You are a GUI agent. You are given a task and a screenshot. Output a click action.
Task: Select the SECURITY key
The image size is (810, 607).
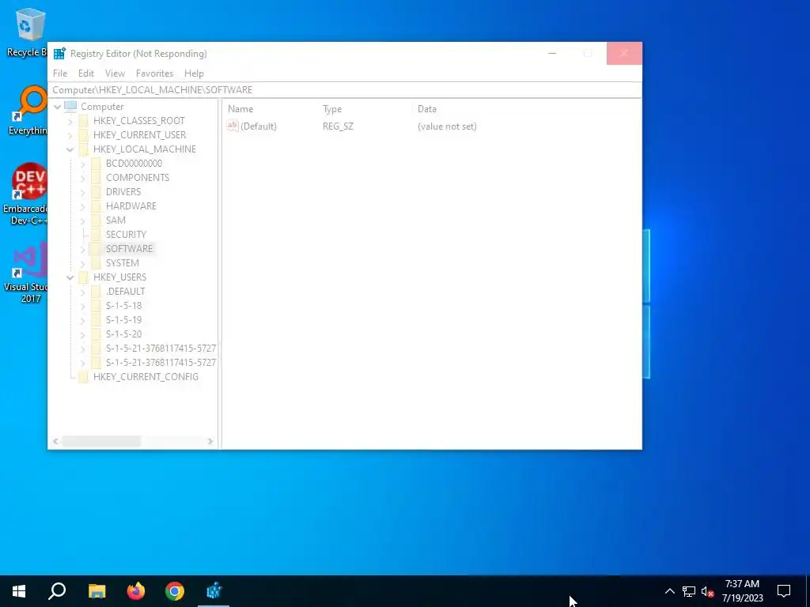pos(126,234)
